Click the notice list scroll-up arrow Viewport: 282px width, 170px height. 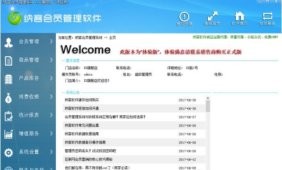pyautogui.click(x=208, y=98)
